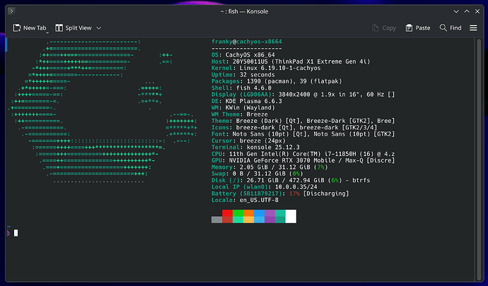This screenshot has width=488, height=286.
Task: Click the terminal icon in title bar
Action: coord(11,11)
